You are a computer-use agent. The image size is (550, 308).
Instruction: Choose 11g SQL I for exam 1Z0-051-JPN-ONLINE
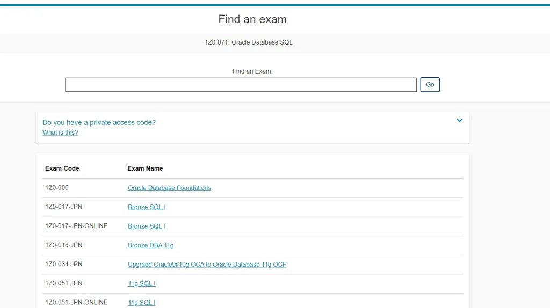pos(141,303)
